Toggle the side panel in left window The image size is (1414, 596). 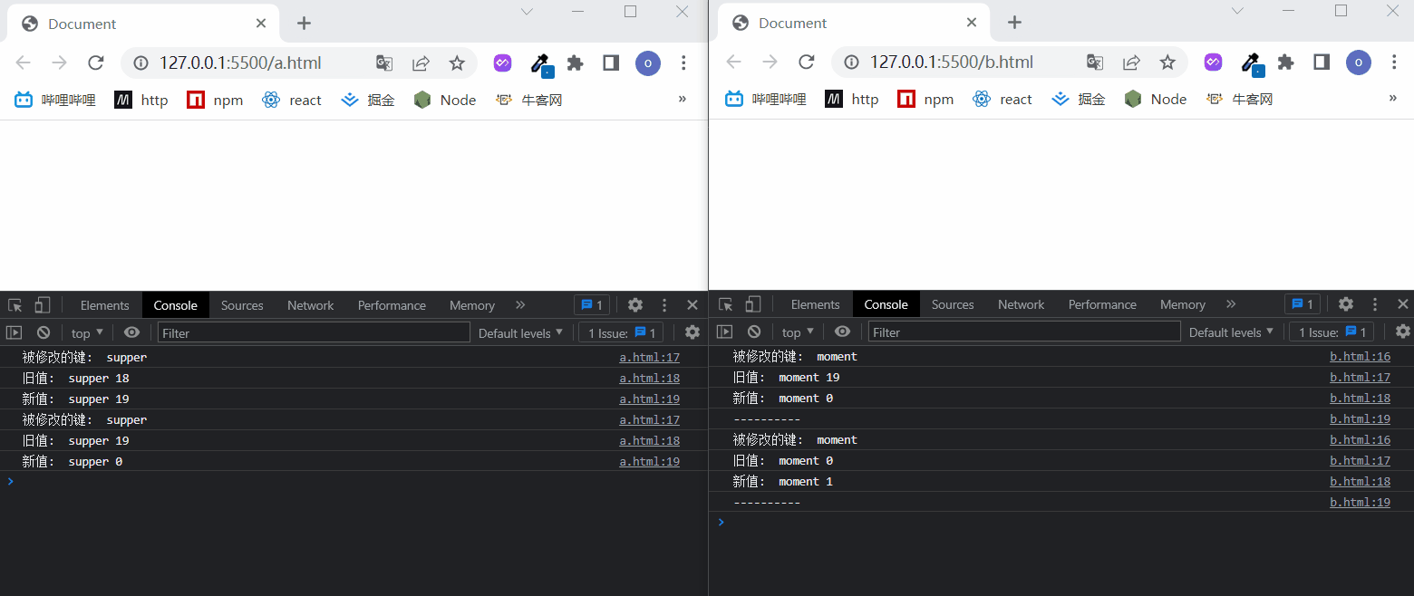611,62
